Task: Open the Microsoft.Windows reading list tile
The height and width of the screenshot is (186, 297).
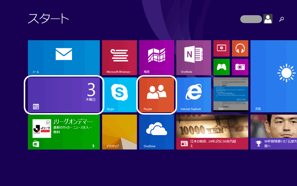Action: tap(119, 58)
